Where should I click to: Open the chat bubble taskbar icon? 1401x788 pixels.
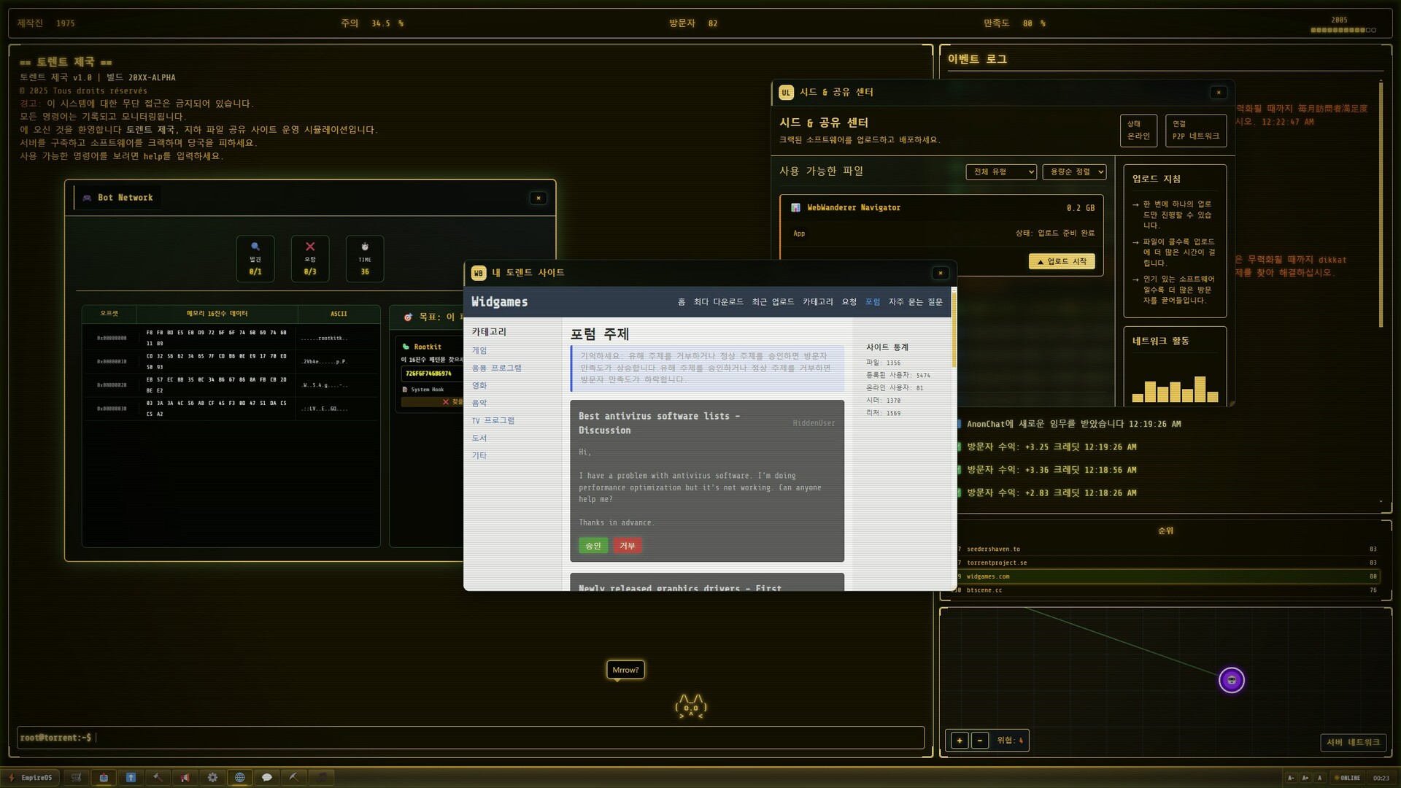pos(267,778)
